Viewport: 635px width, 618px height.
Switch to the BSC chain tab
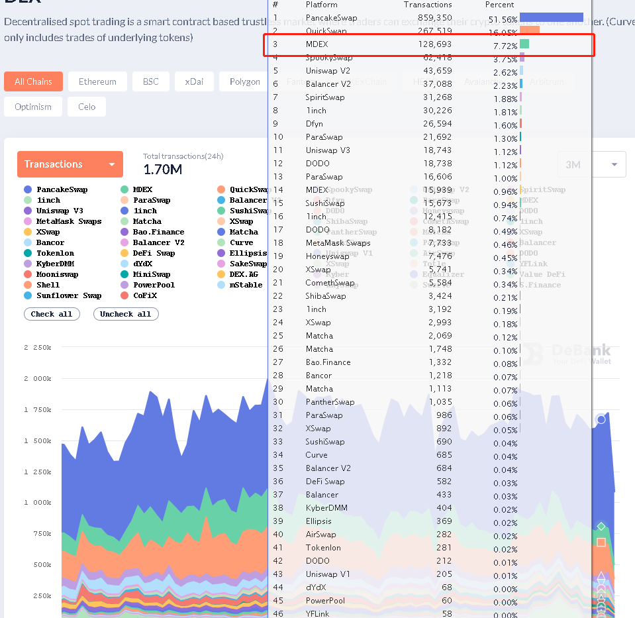pyautogui.click(x=151, y=81)
